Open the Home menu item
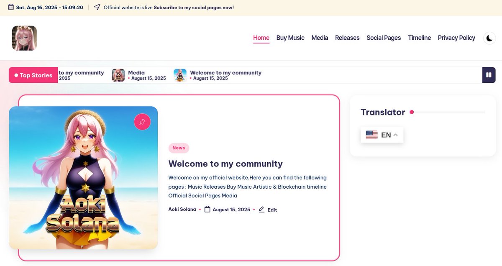Viewport: 502px width, 266px height. click(261, 38)
